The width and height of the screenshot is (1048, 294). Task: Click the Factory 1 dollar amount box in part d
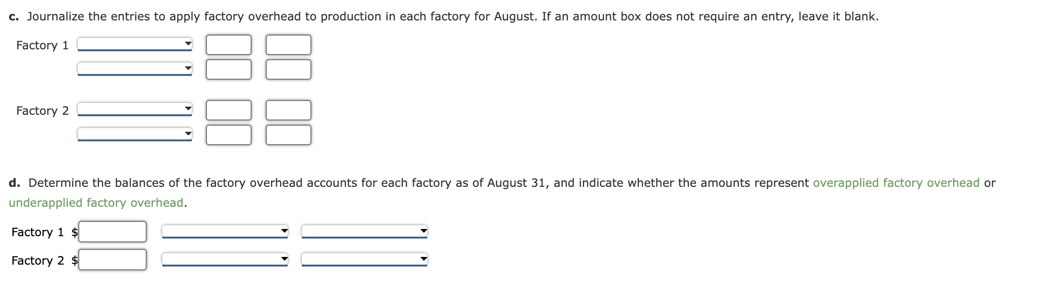pyautogui.click(x=112, y=232)
